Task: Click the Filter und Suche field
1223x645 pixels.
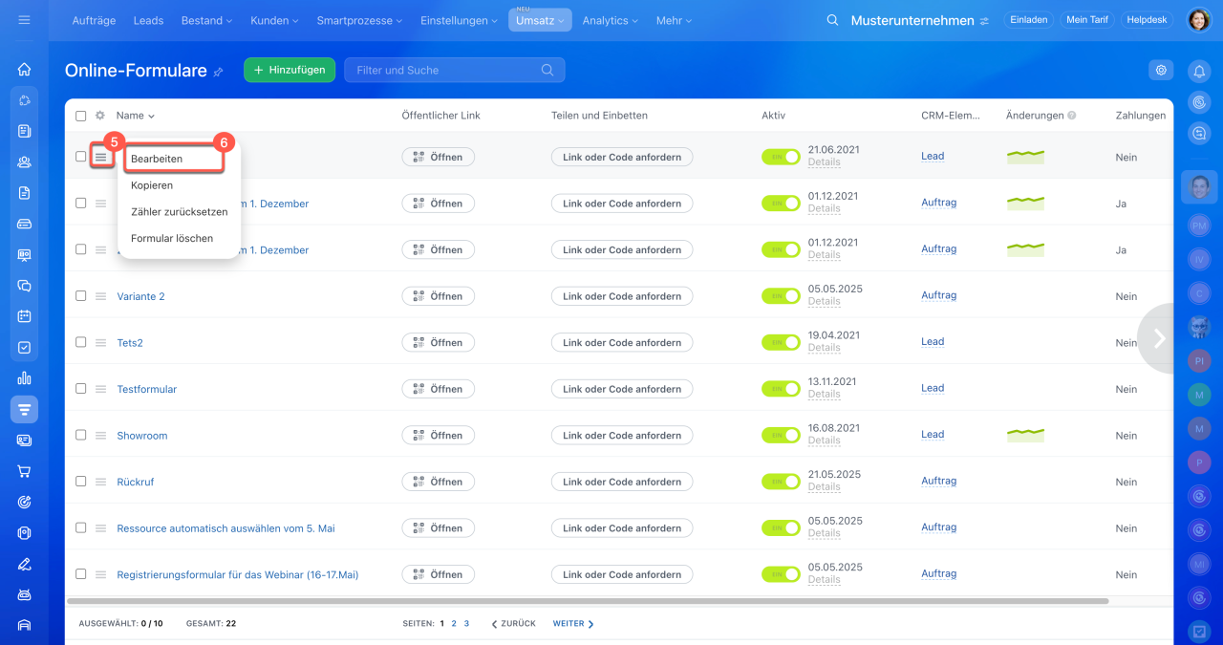Action: pyautogui.click(x=455, y=70)
